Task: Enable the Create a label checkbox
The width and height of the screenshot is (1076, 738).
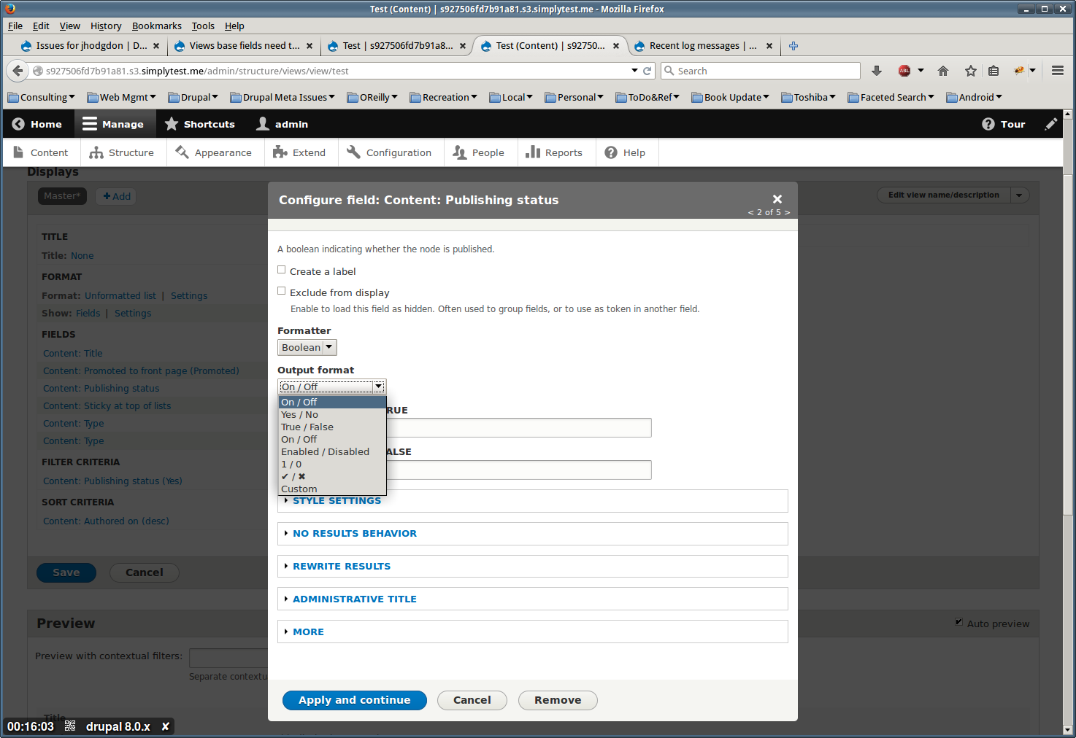Action: click(282, 269)
